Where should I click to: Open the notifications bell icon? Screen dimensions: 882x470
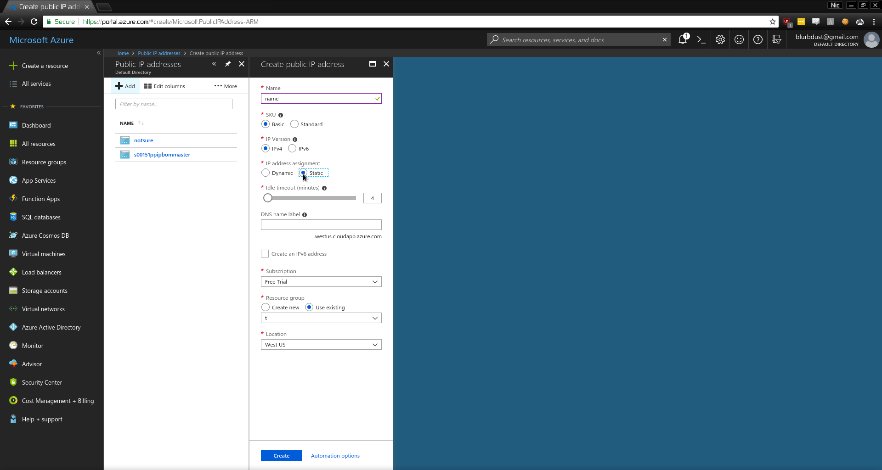[x=683, y=40]
